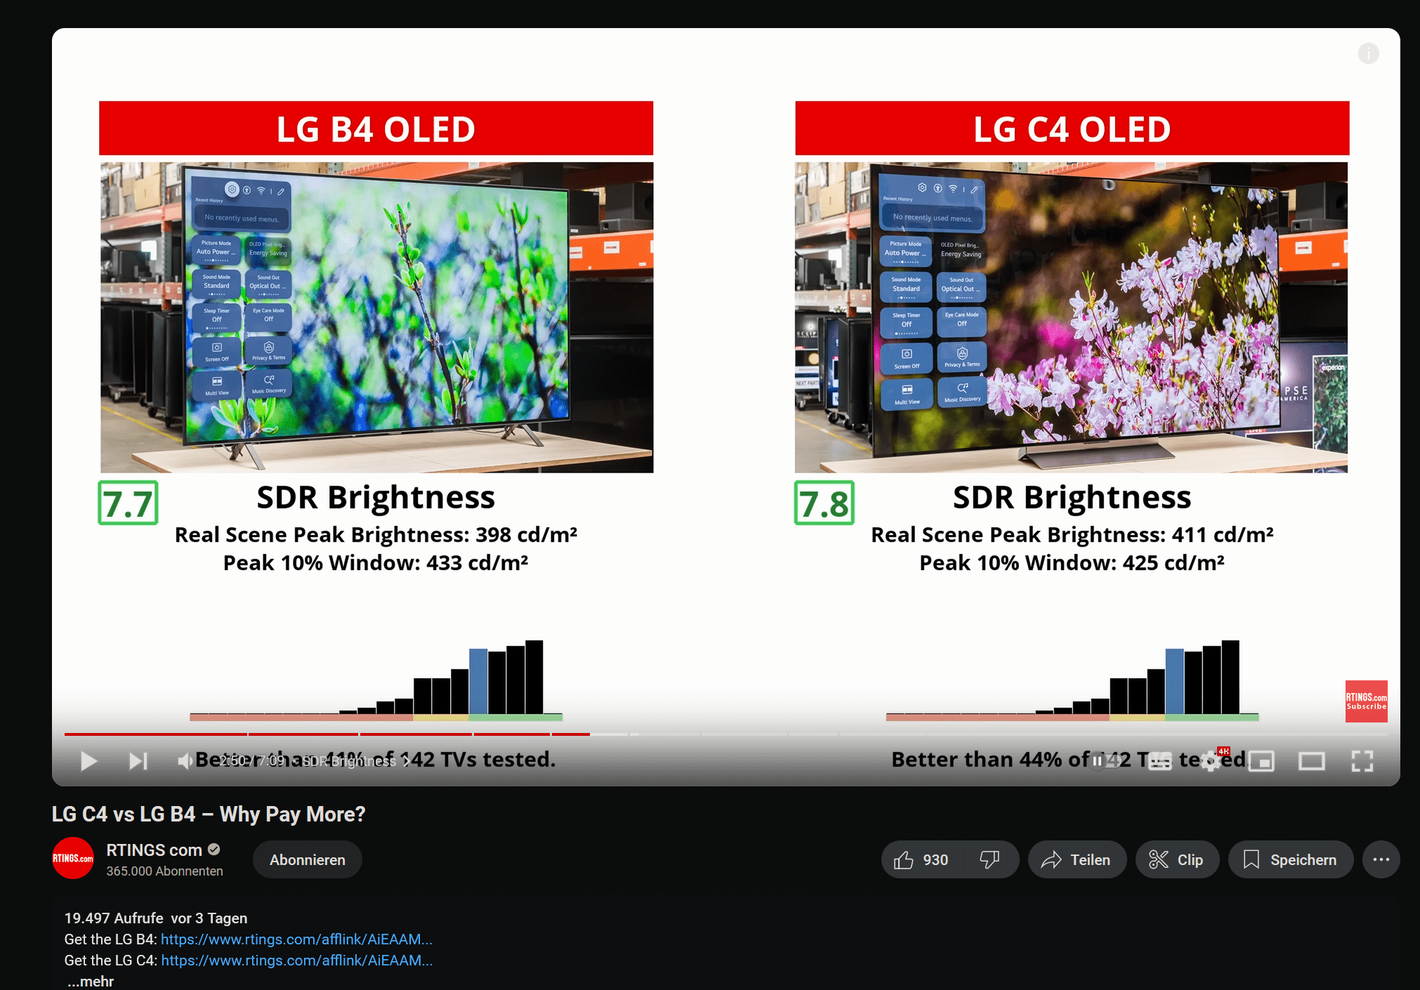Open the RTINGS com channel name
The height and width of the screenshot is (990, 1420).
(155, 850)
